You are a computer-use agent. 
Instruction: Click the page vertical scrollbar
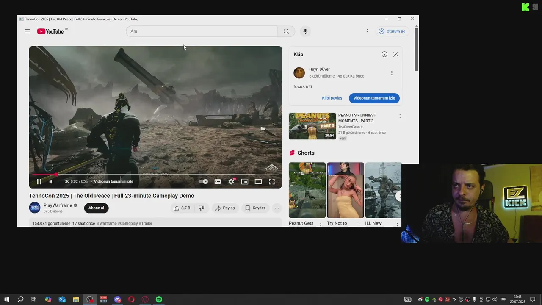click(417, 50)
